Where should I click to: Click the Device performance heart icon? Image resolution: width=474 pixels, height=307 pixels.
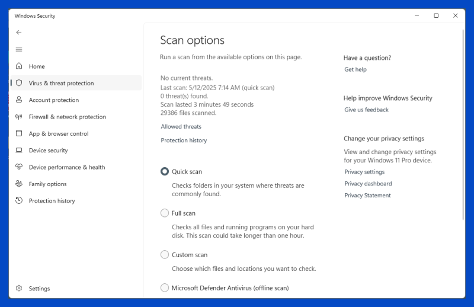click(x=19, y=167)
